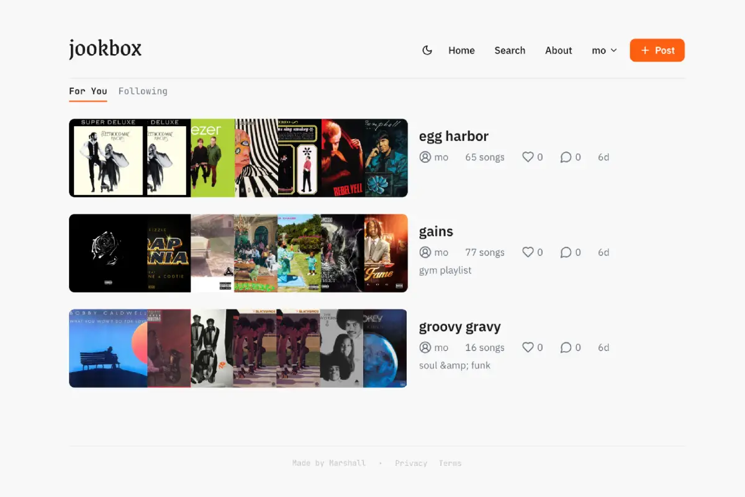Open the gains playlist title
The height and width of the screenshot is (497, 745).
click(436, 231)
